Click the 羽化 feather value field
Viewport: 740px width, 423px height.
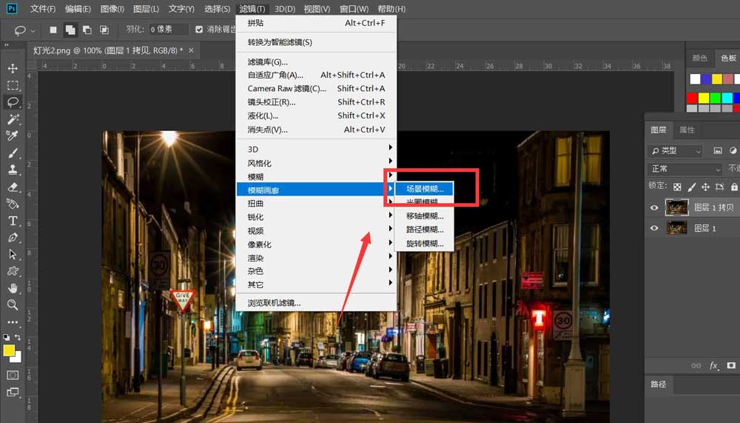tap(168, 30)
